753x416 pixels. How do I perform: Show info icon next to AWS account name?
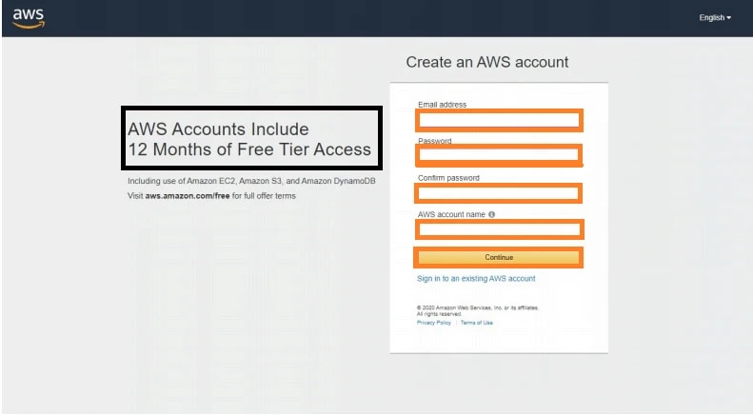click(491, 214)
